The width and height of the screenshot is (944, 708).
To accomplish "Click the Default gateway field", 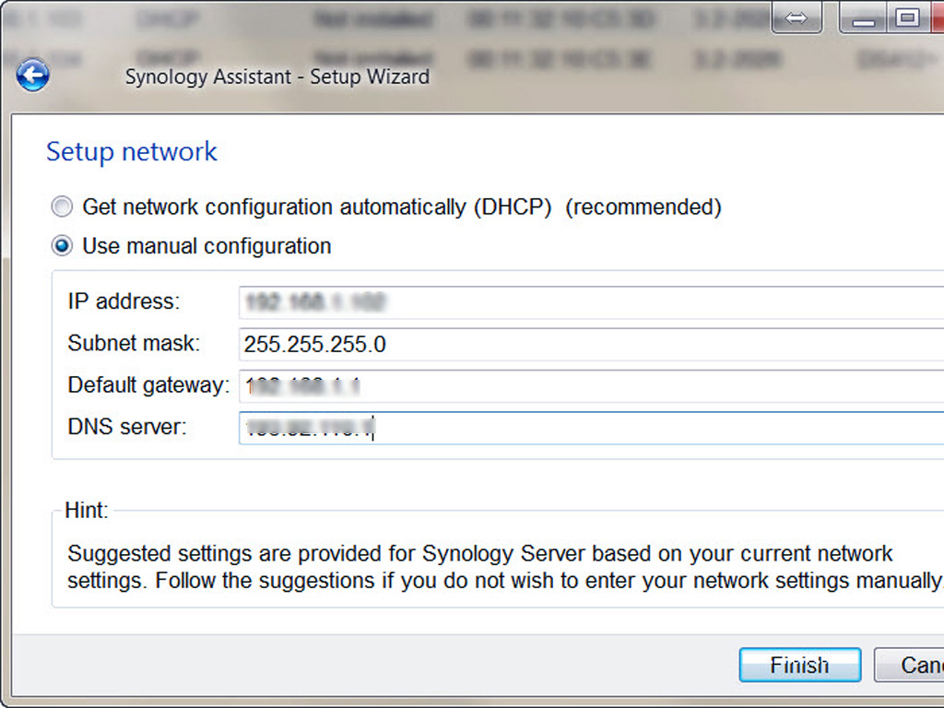I will [591, 386].
